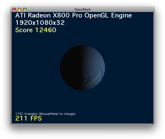This screenshot has height=139, width=165.
Task: Click the 1152 triangles hint text
Action: coord(45,114)
